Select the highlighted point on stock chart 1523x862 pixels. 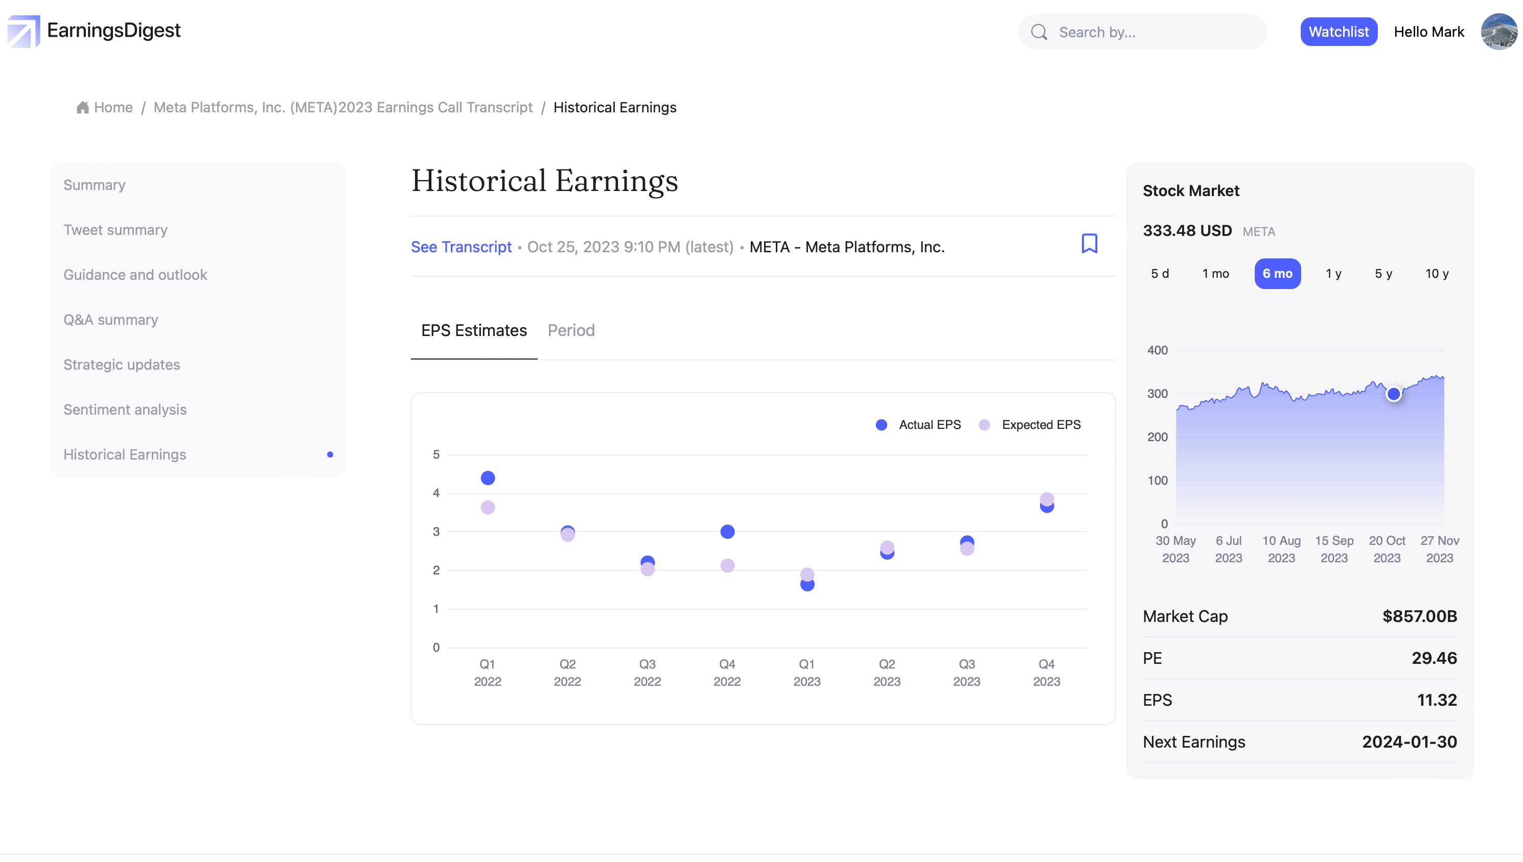1393,394
